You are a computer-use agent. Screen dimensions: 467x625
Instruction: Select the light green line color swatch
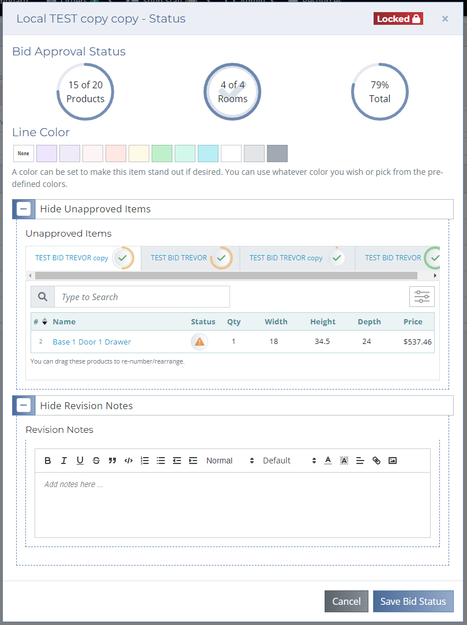click(162, 154)
